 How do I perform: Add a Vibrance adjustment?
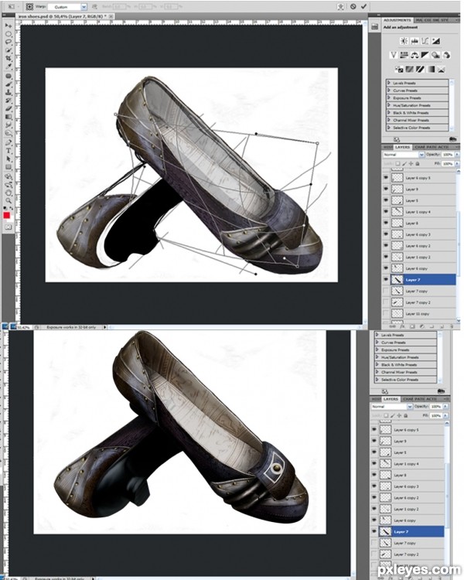[394, 55]
